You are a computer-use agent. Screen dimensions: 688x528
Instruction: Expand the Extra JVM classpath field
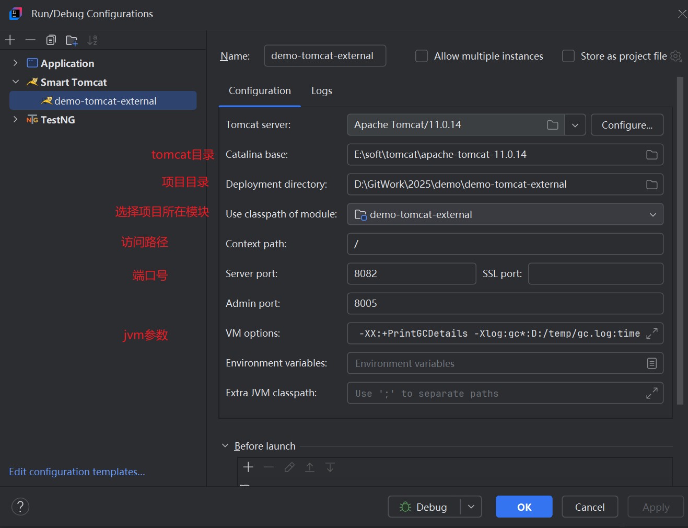coord(651,393)
